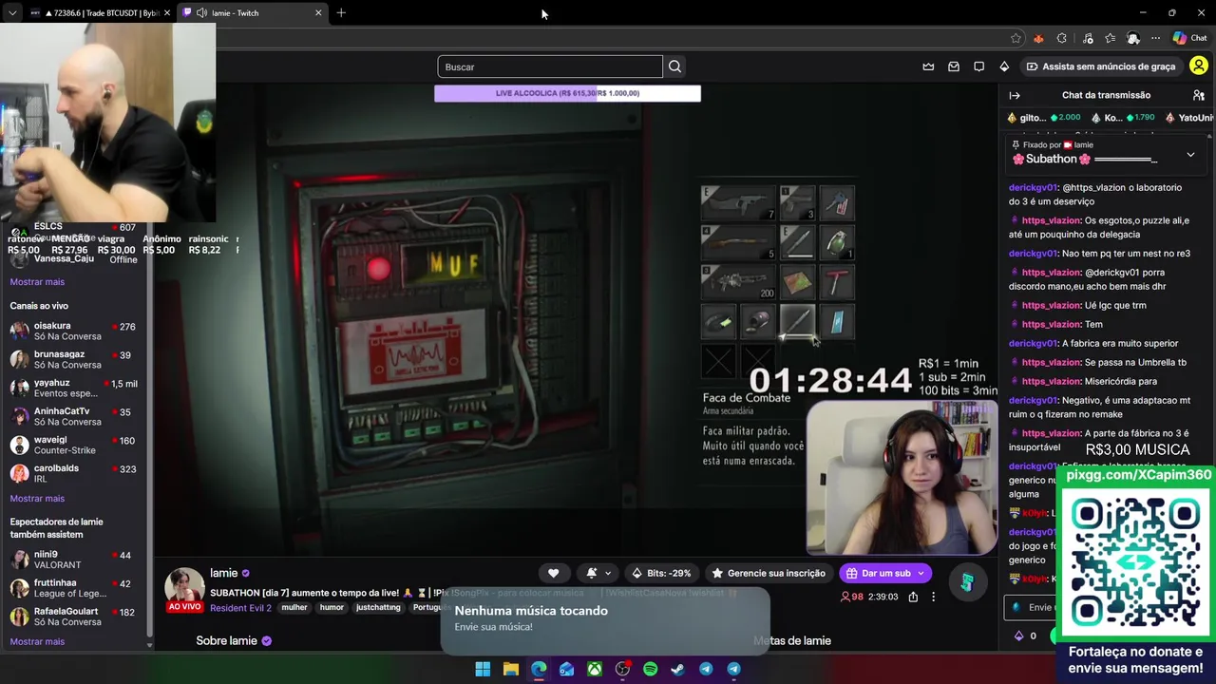Open Copilot Chat in browser toolbar
Image resolution: width=1216 pixels, height=684 pixels.
pos(1189,38)
